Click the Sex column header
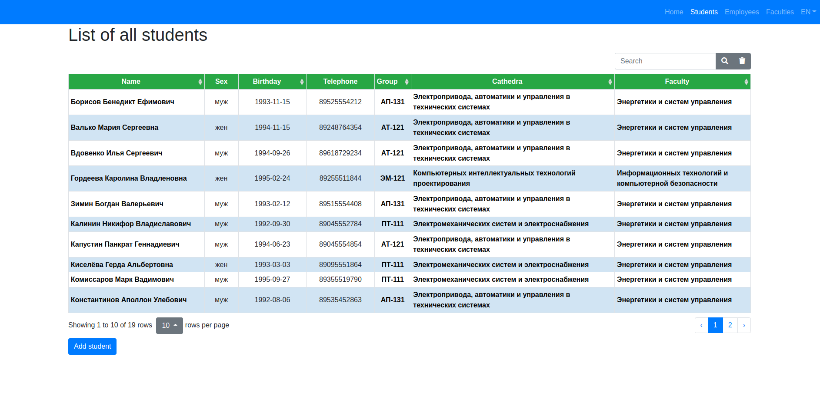This screenshot has width=820, height=396. click(221, 82)
